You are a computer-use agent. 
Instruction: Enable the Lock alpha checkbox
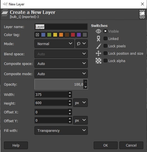[105, 61]
